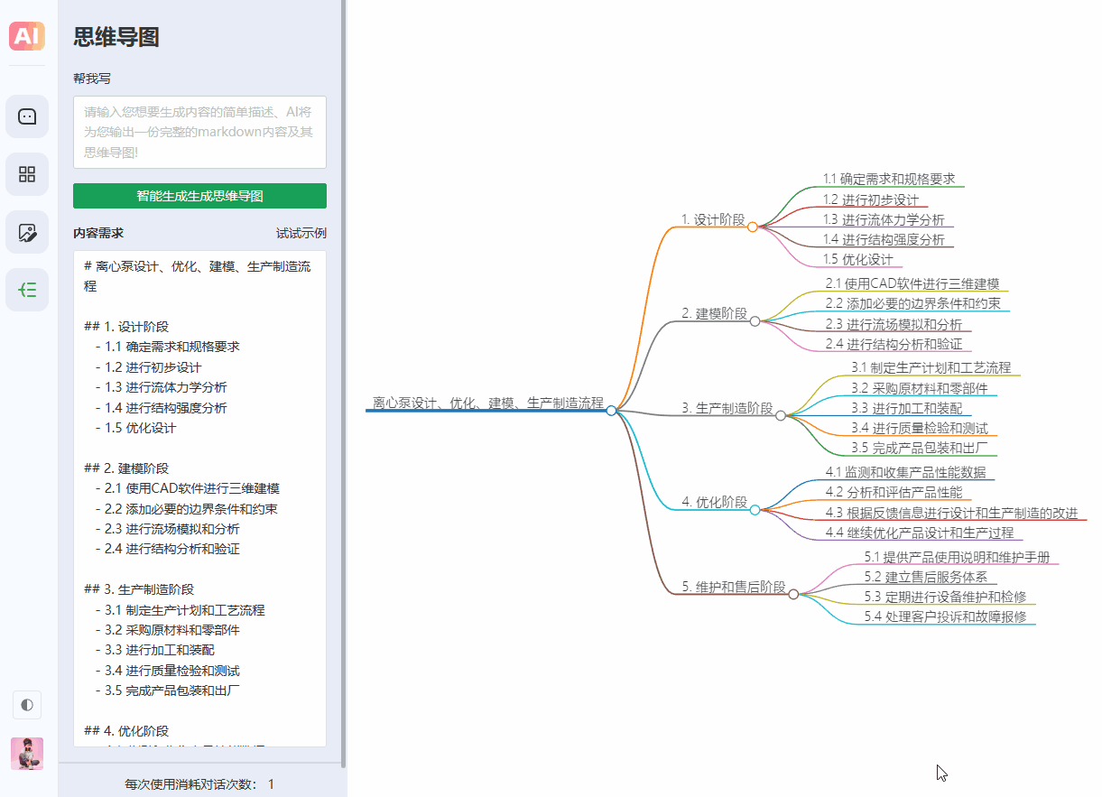The width and height of the screenshot is (1102, 797).
Task: Click mind map leaf 2.1 使用CAD软件进行三维建模
Action: point(912,283)
